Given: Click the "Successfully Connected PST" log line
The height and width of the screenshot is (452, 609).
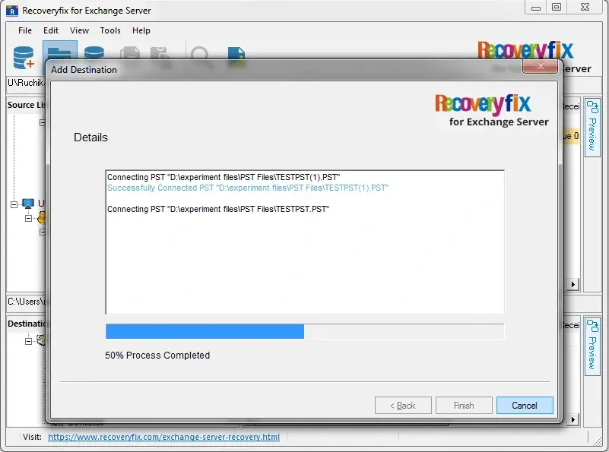Looking at the screenshot, I should coord(248,188).
